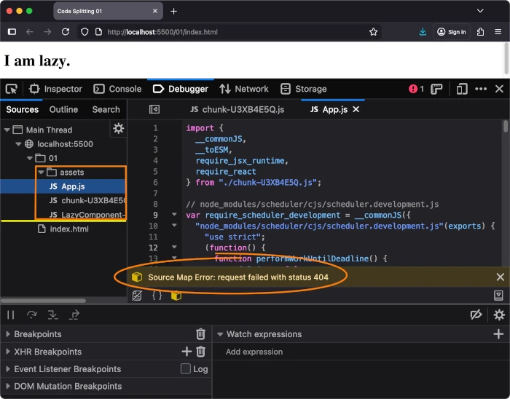Fold code at line 12 arrow

pyautogui.click(x=174, y=247)
